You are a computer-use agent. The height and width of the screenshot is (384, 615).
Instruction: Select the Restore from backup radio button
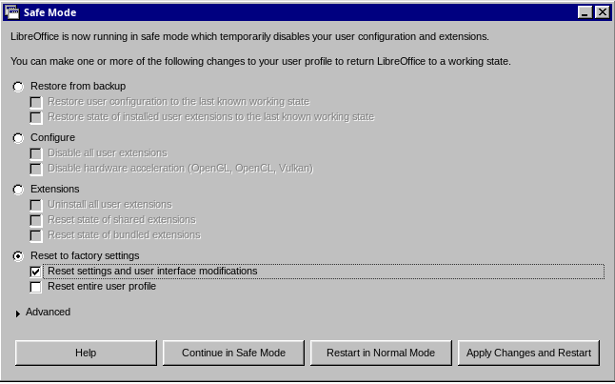point(18,87)
